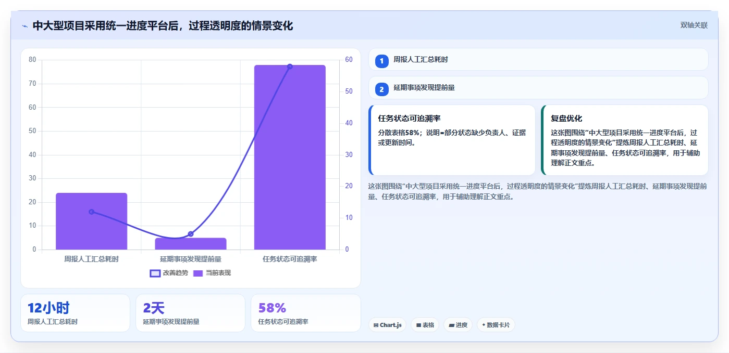Screen dimensions: 729x353
Task: Click the 进度 tag
Action: 458,325
